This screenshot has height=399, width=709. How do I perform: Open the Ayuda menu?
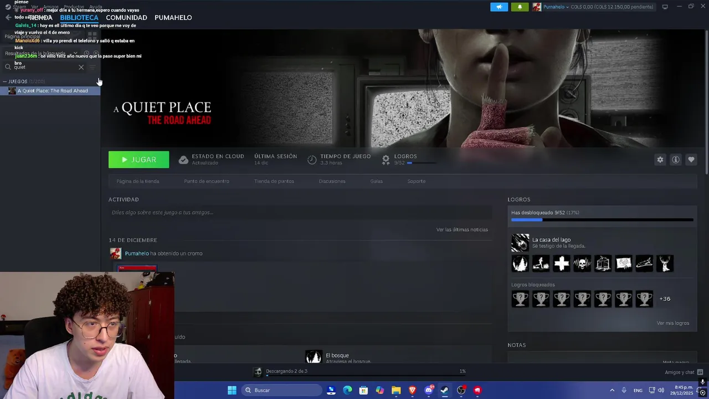[96, 7]
